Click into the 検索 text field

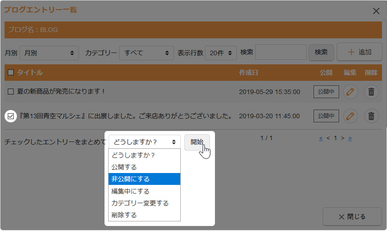[x=281, y=52]
